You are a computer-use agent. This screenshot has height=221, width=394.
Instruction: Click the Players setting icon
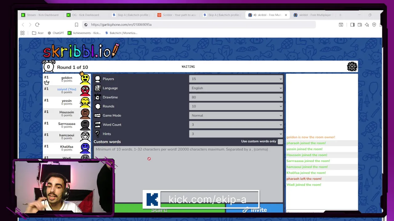point(97,79)
